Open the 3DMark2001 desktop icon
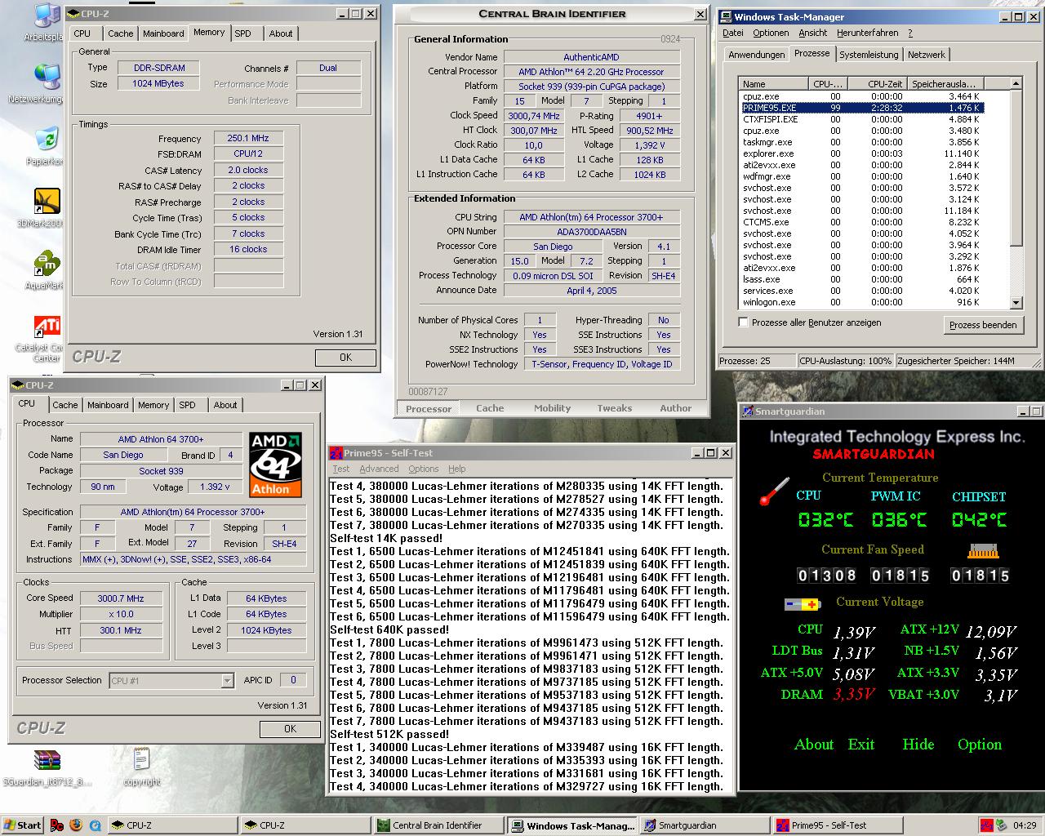Viewport: 1045px width, 836px height. pos(47,202)
